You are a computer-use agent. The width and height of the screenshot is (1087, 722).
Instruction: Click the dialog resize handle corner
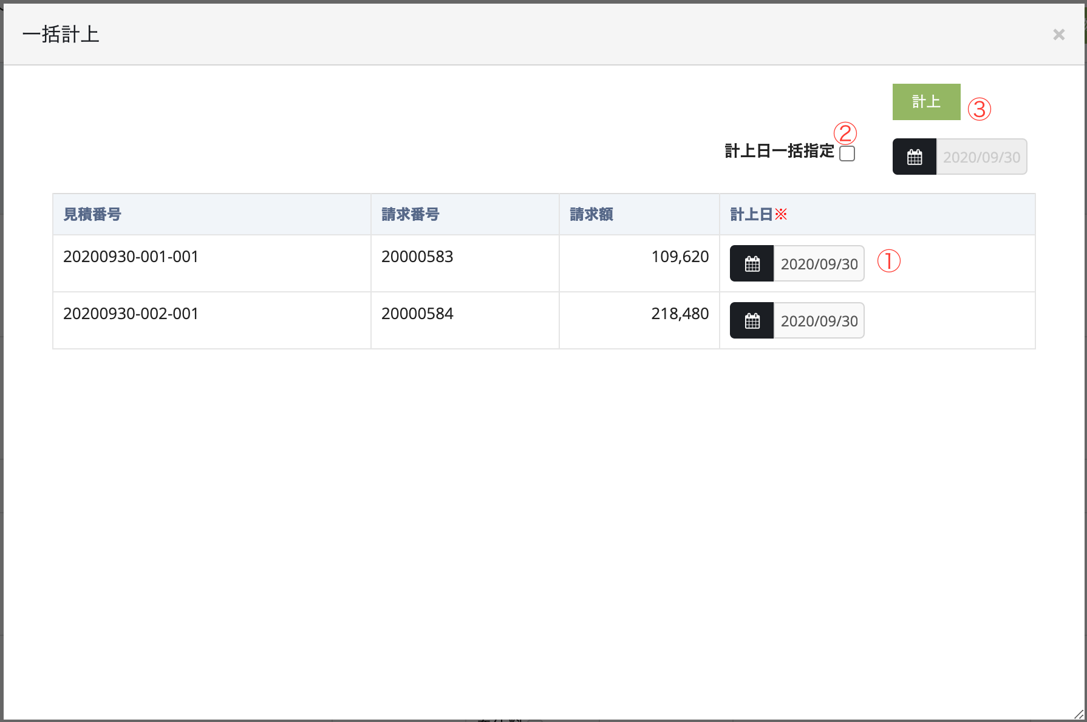(1078, 715)
